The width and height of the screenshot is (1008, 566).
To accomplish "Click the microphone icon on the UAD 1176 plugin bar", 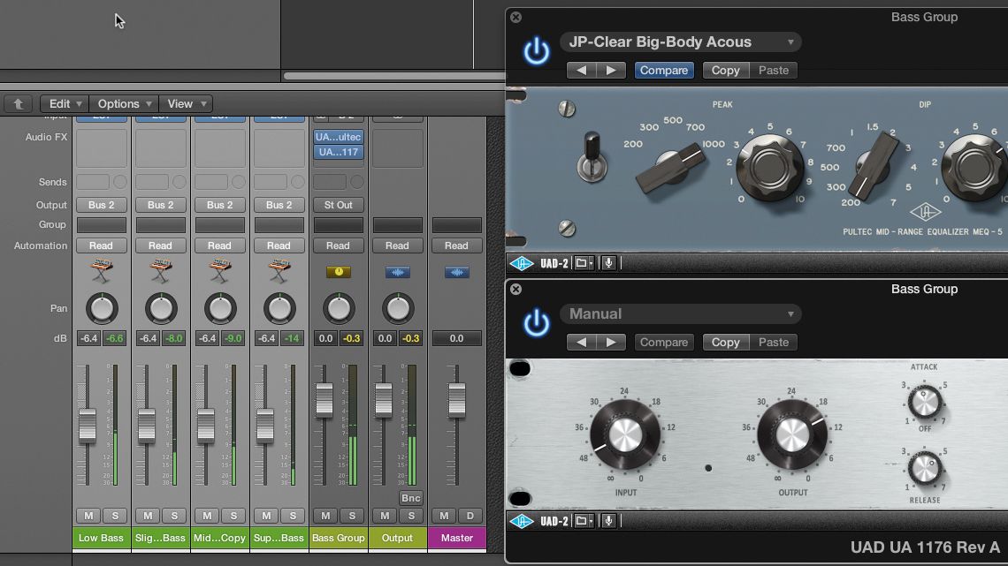I will [609, 520].
